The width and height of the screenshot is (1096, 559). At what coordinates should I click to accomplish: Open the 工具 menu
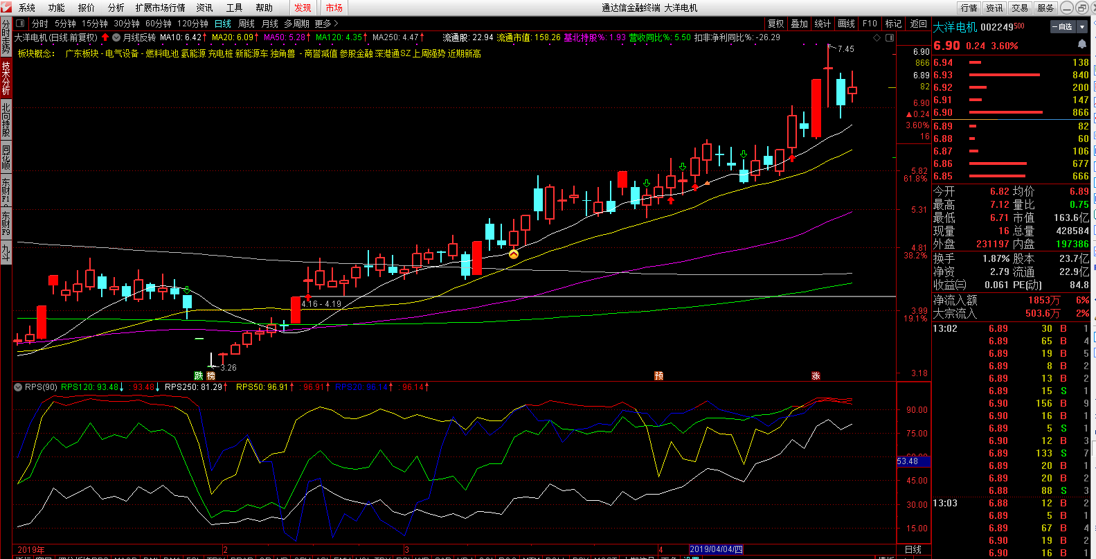coord(235,8)
